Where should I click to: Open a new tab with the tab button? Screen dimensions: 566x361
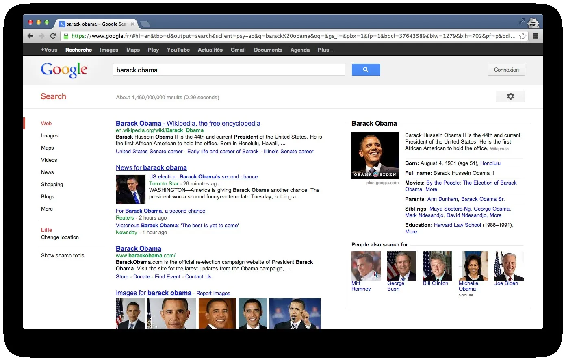[x=145, y=24]
